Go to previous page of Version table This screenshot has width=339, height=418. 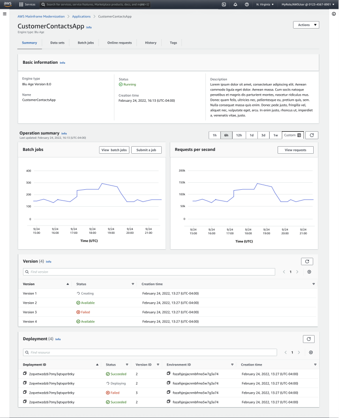(x=284, y=272)
